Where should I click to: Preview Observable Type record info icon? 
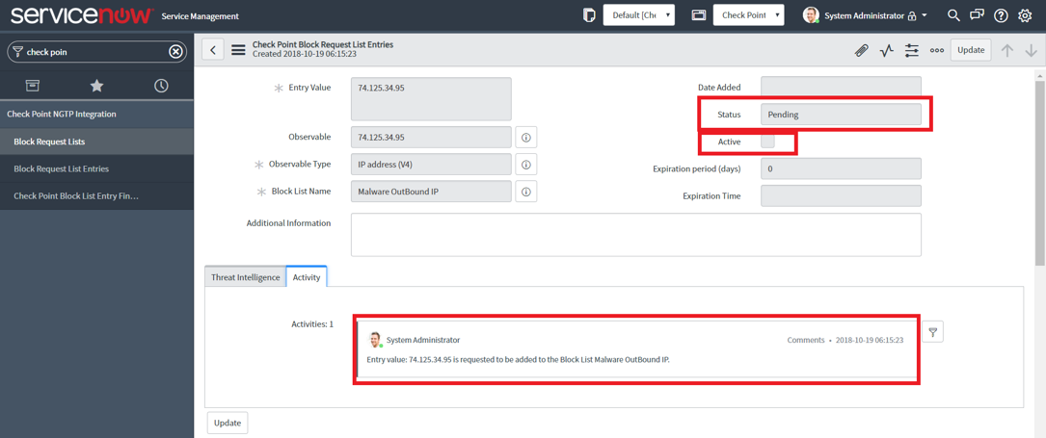(x=525, y=165)
